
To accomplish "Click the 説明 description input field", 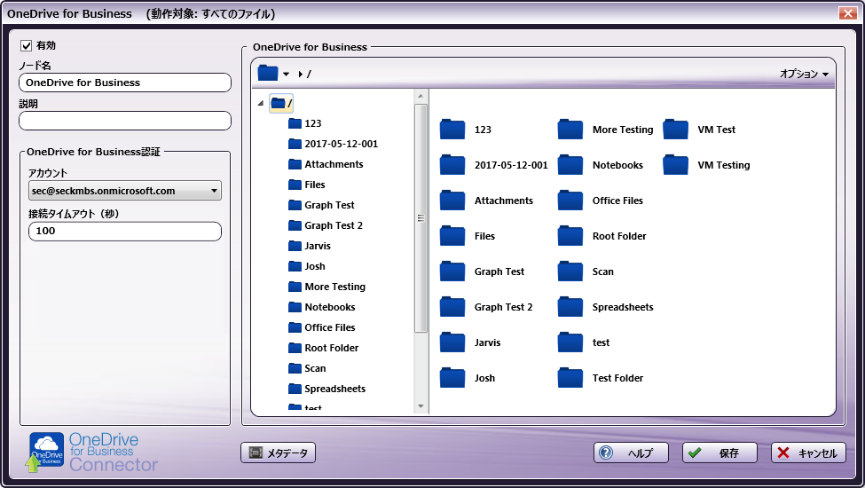I will (125, 121).
